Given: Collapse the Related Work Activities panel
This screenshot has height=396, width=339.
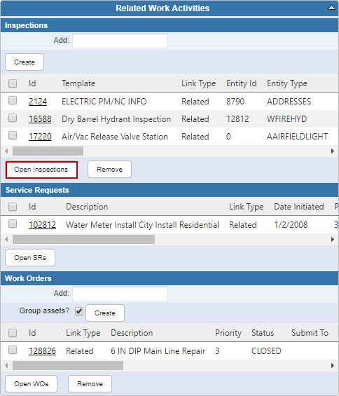Looking at the screenshot, I should point(331,8).
